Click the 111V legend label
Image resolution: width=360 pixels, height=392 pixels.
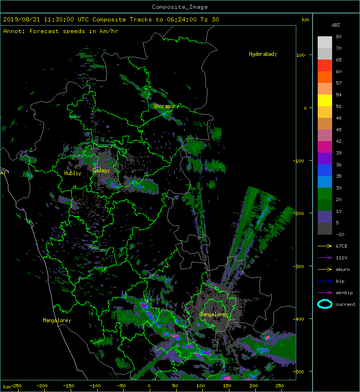(341, 258)
